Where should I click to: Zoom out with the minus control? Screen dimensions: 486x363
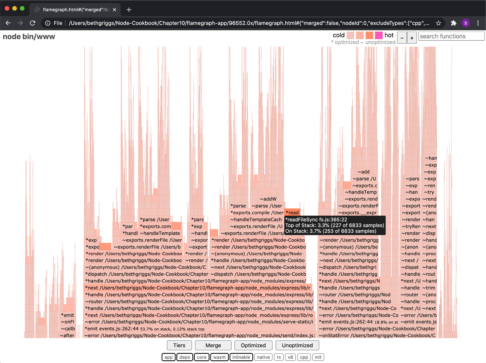(x=402, y=38)
